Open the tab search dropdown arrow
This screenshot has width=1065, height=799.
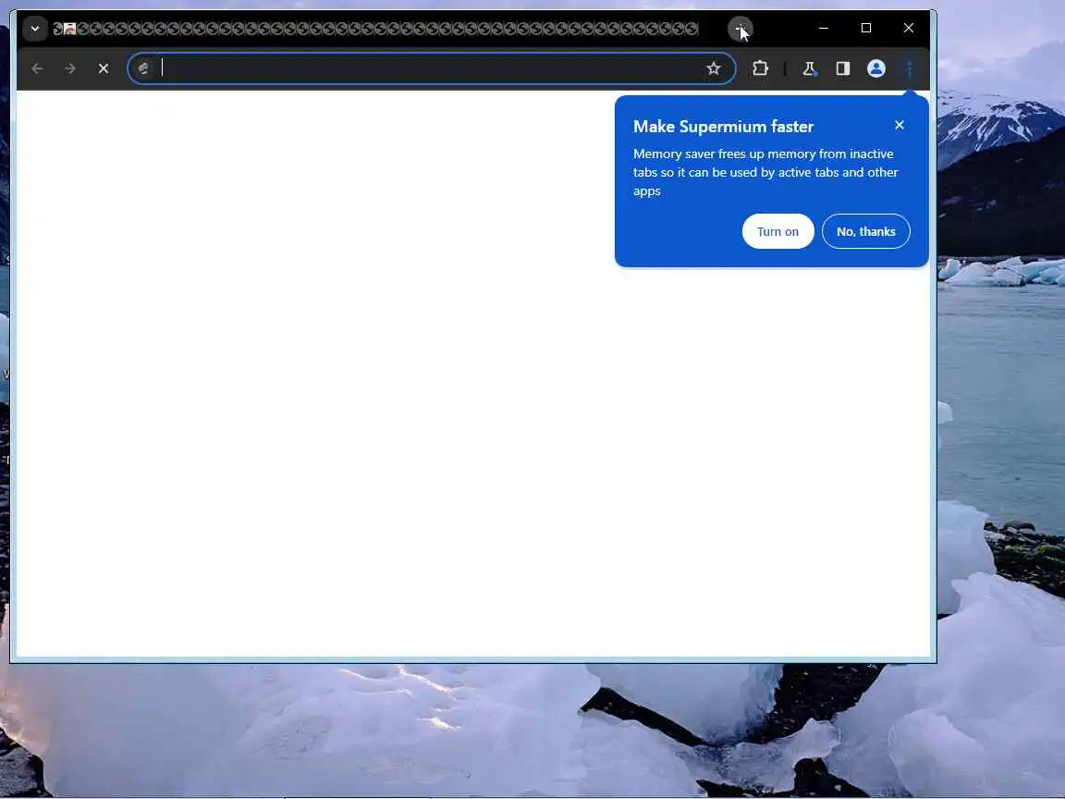click(34, 29)
